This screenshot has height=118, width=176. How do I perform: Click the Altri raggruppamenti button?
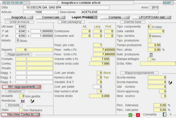pos(21,87)
